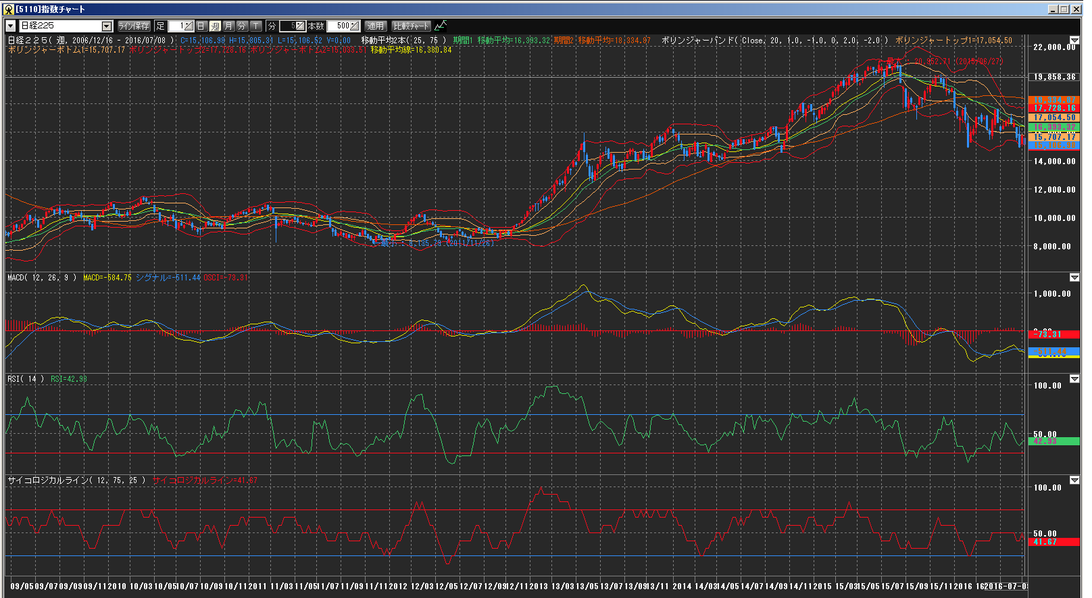This screenshot has height=598, width=1092.
Task: Click the app logo icon in title bar
Action: [x=9, y=9]
